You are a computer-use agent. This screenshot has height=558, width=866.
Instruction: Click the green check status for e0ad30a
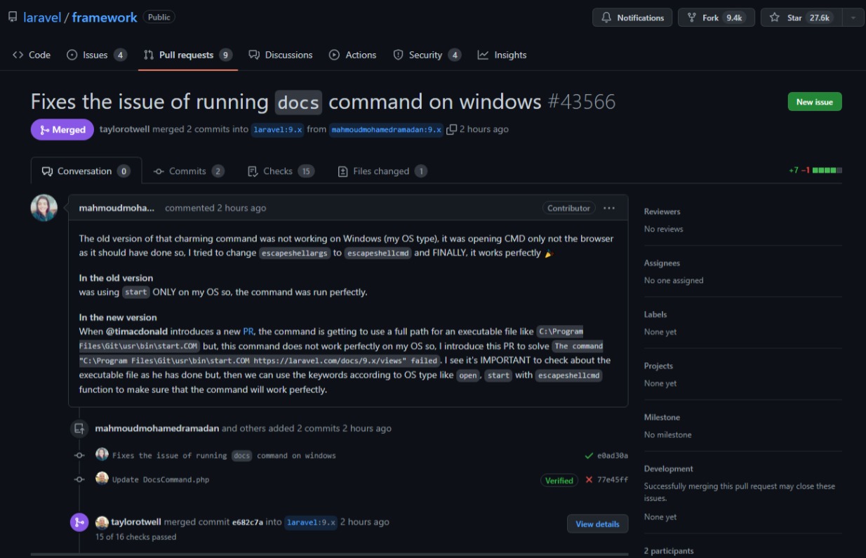(x=589, y=456)
